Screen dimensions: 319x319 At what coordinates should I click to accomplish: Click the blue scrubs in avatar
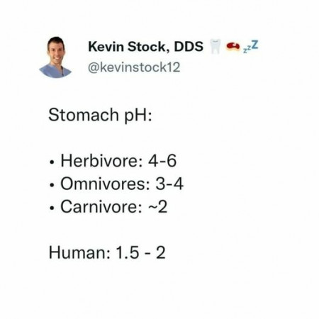coord(55,71)
